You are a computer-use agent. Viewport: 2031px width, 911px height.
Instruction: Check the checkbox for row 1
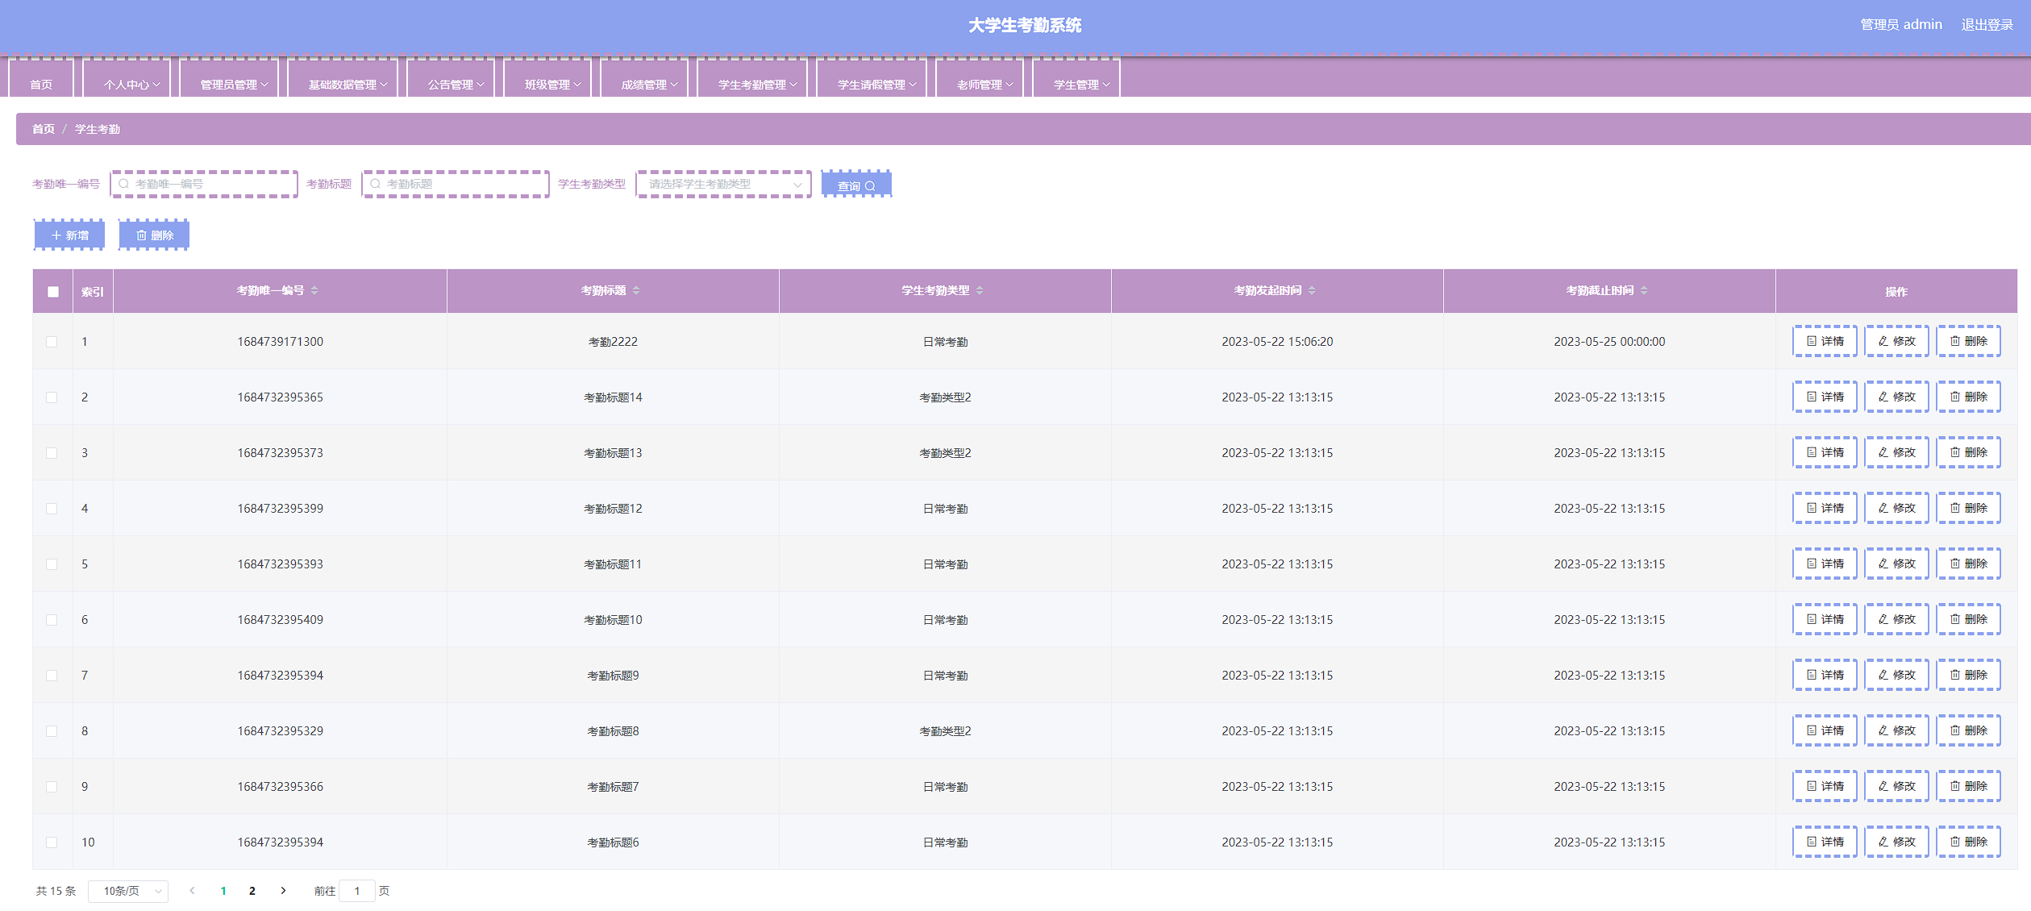(52, 342)
